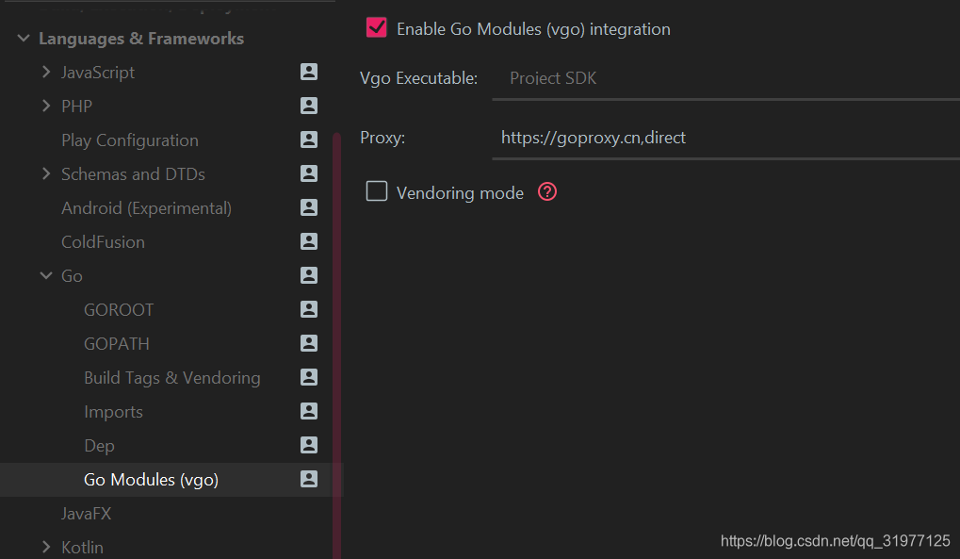Click the project icon beside GOROOT
960x559 pixels.
tap(309, 309)
